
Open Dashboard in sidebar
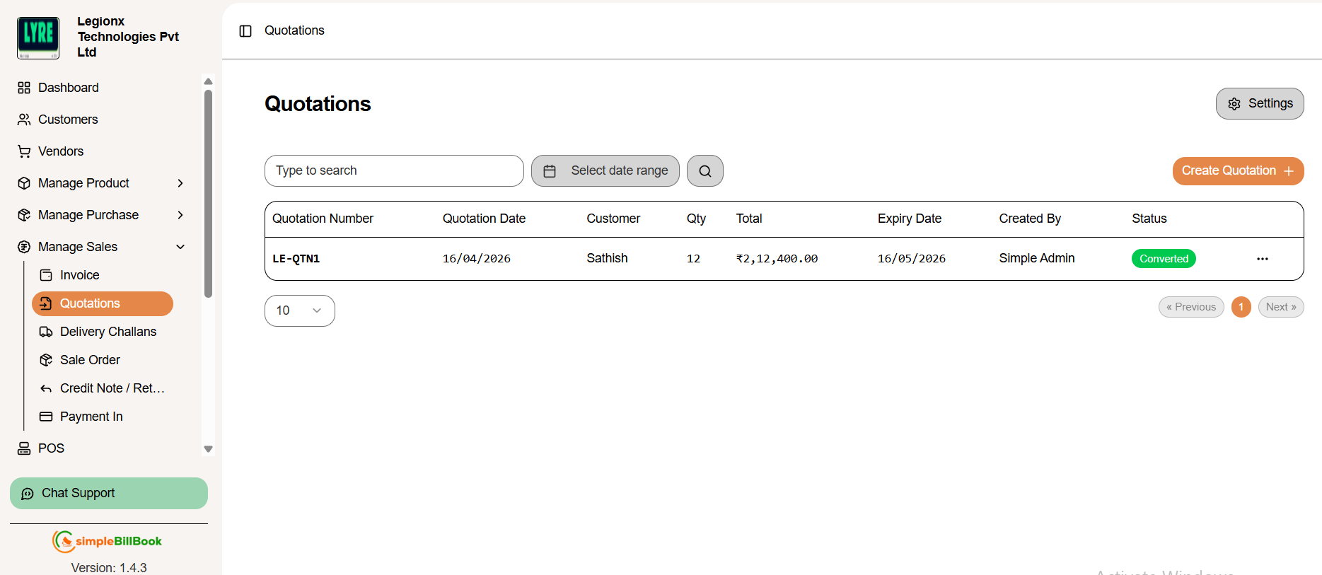[69, 88]
